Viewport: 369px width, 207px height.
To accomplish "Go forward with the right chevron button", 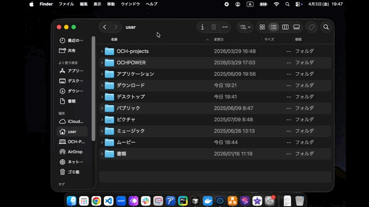I will pyautogui.click(x=116, y=27).
